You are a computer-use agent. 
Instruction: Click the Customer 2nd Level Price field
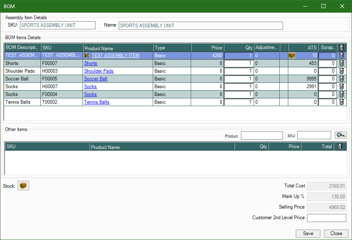tap(326, 218)
